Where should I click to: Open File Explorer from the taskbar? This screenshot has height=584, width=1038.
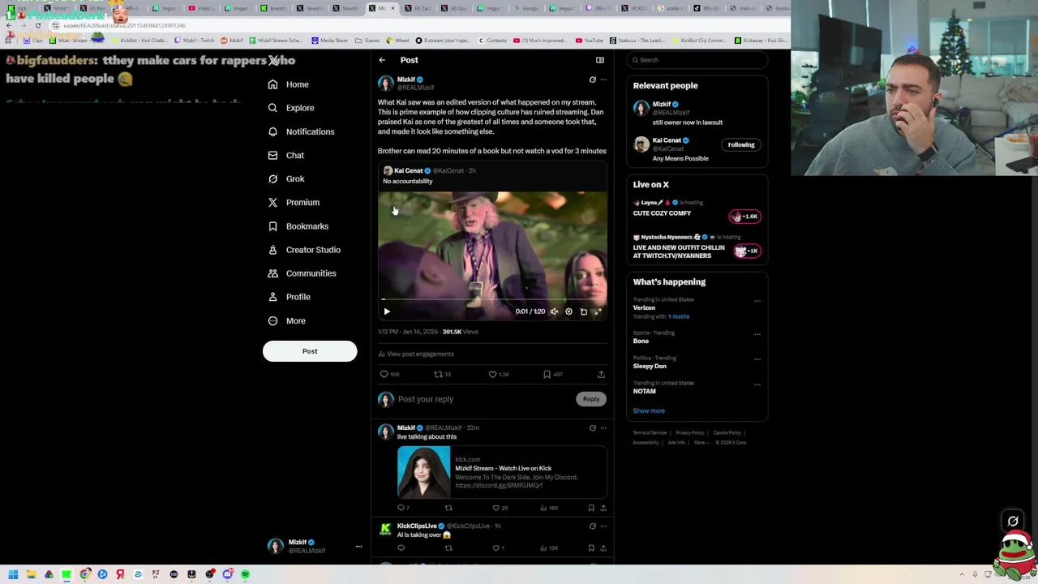(x=31, y=575)
